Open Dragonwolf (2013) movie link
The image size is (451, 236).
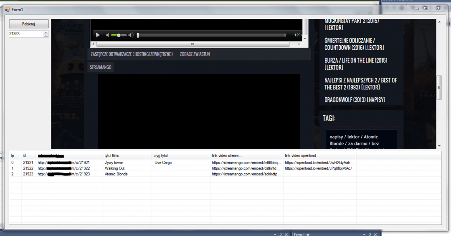pyautogui.click(x=355, y=100)
